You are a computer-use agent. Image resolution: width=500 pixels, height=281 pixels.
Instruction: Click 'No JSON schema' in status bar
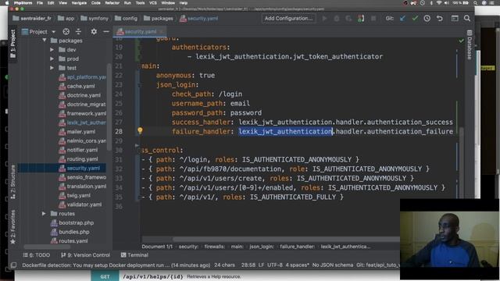[333, 265]
